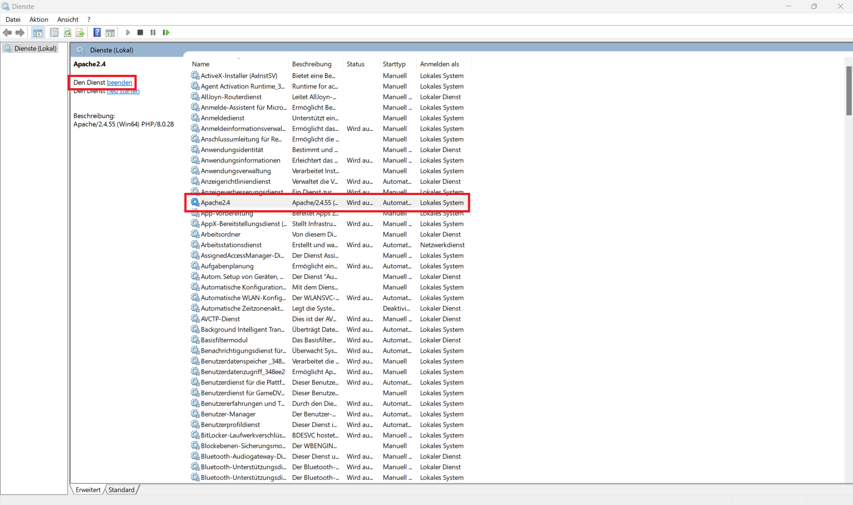Viewport: 853px width, 505px height.
Task: Click the 'beenden' link to stop service
Action: pyautogui.click(x=119, y=82)
